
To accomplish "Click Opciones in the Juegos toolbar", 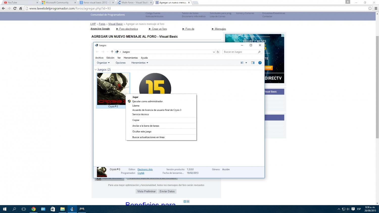I will [x=121, y=63].
